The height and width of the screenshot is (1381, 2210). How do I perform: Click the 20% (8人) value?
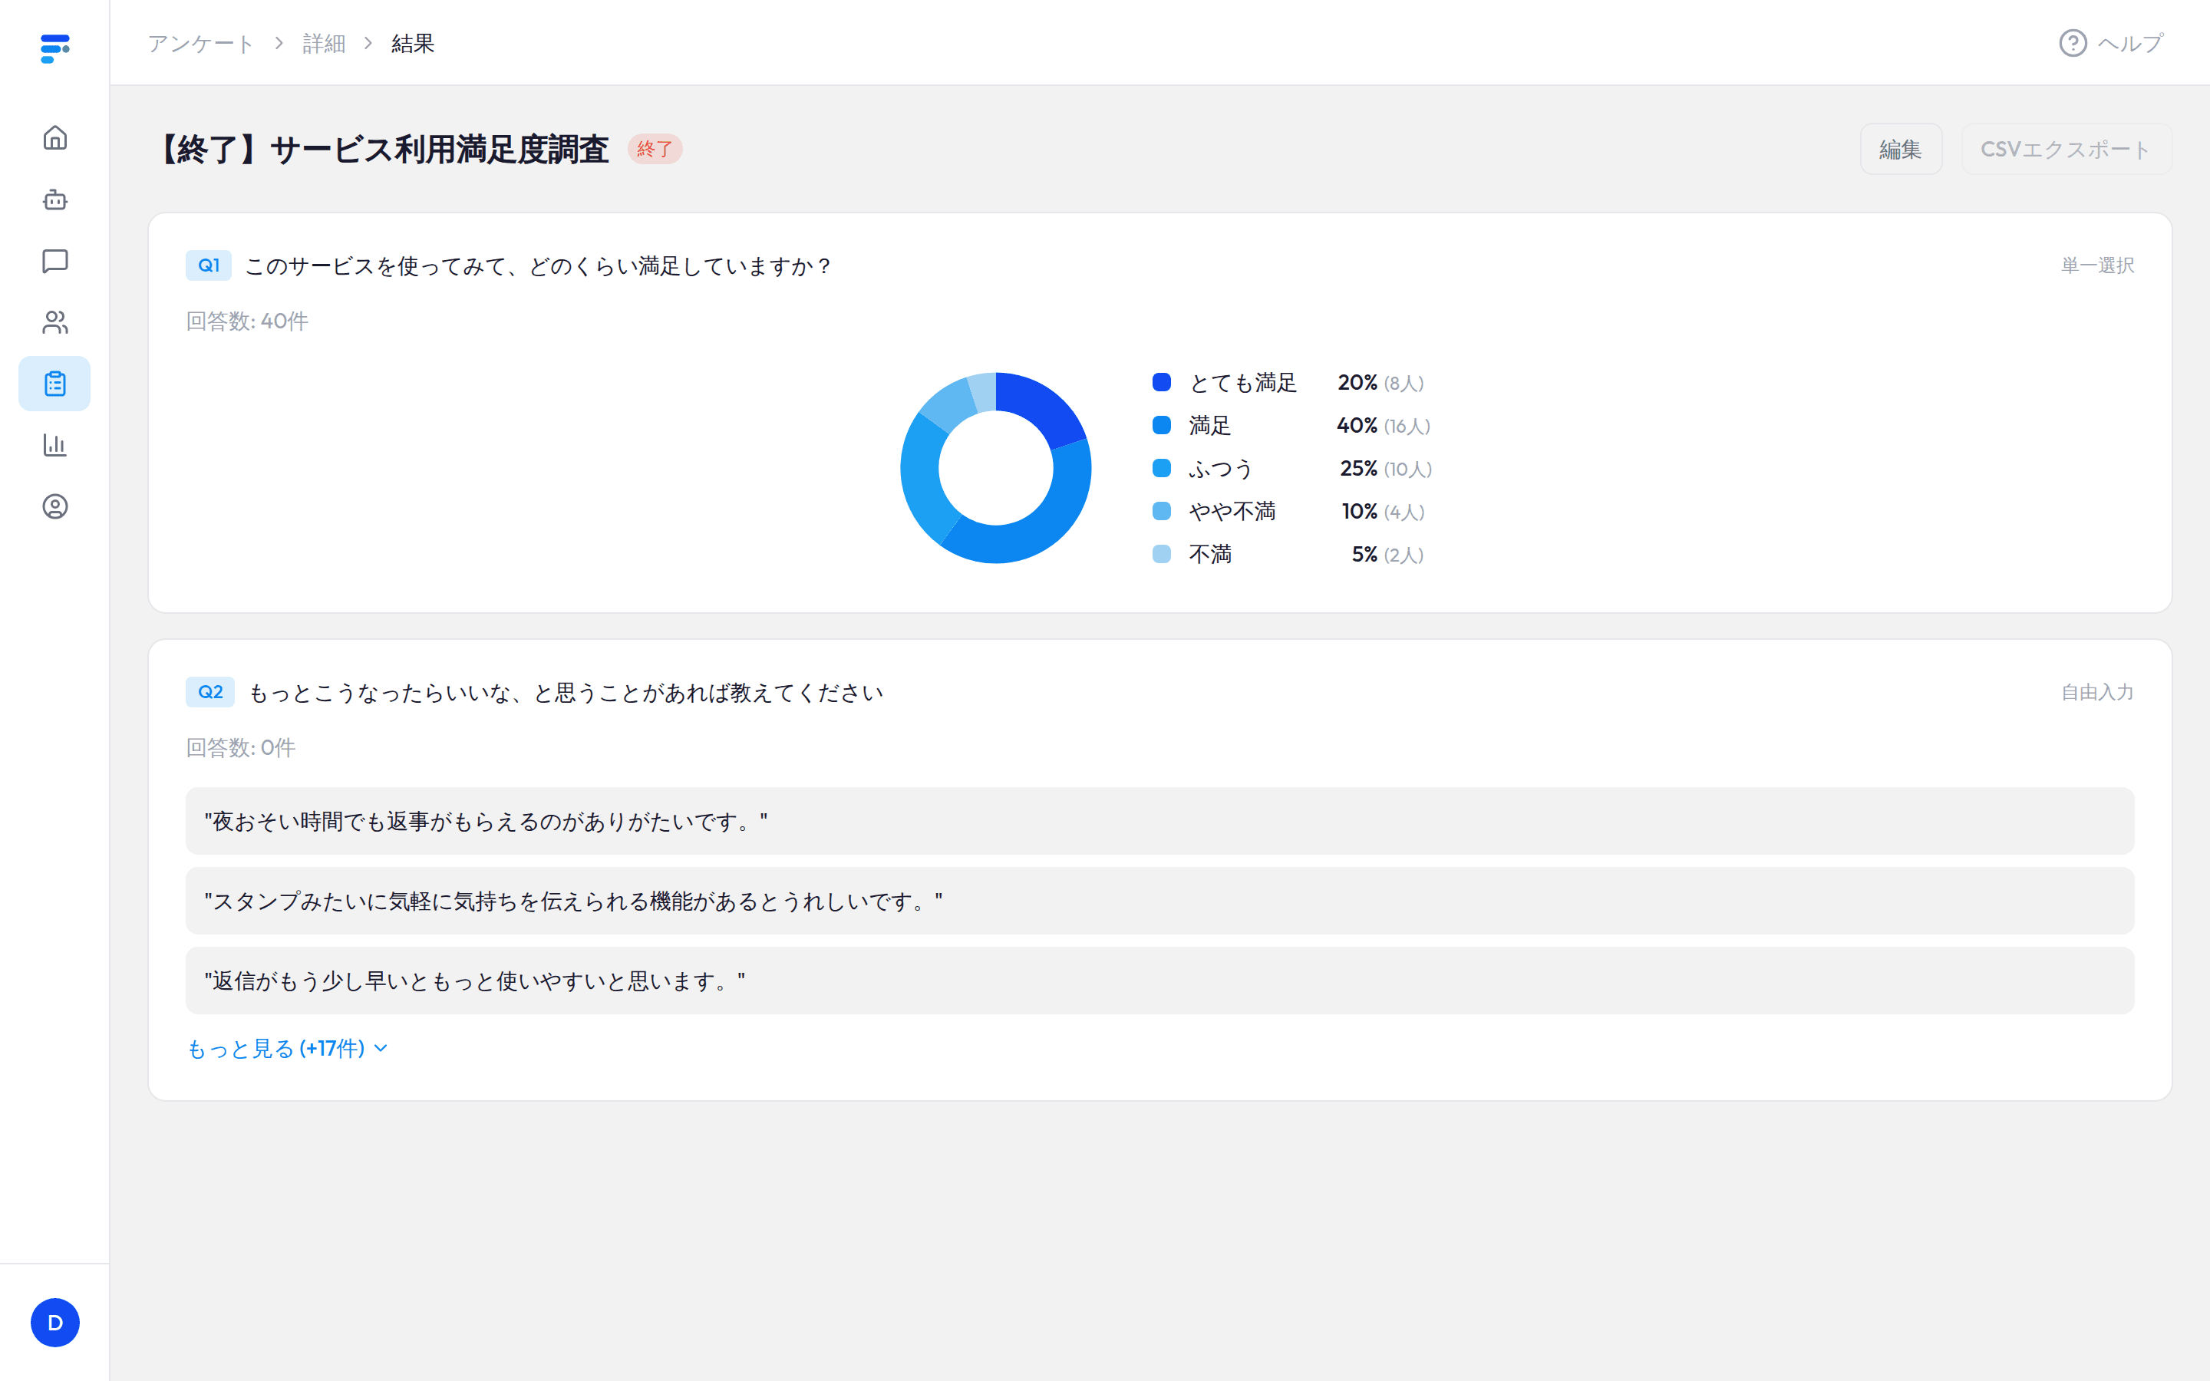[x=1380, y=383]
